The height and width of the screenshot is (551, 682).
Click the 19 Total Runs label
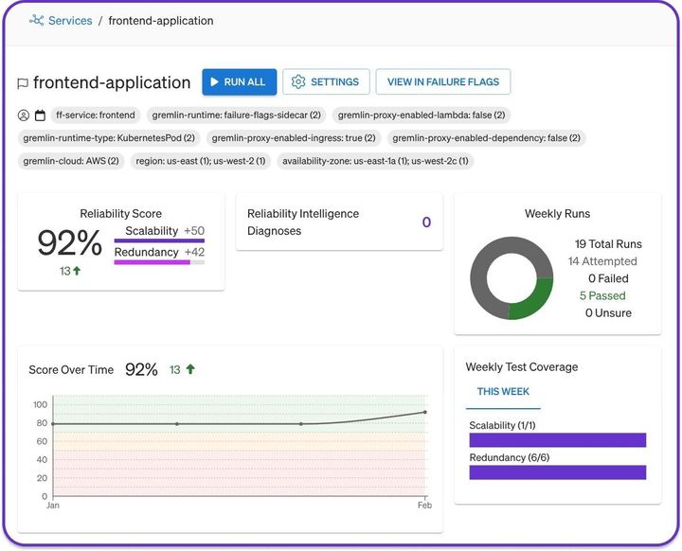point(608,244)
